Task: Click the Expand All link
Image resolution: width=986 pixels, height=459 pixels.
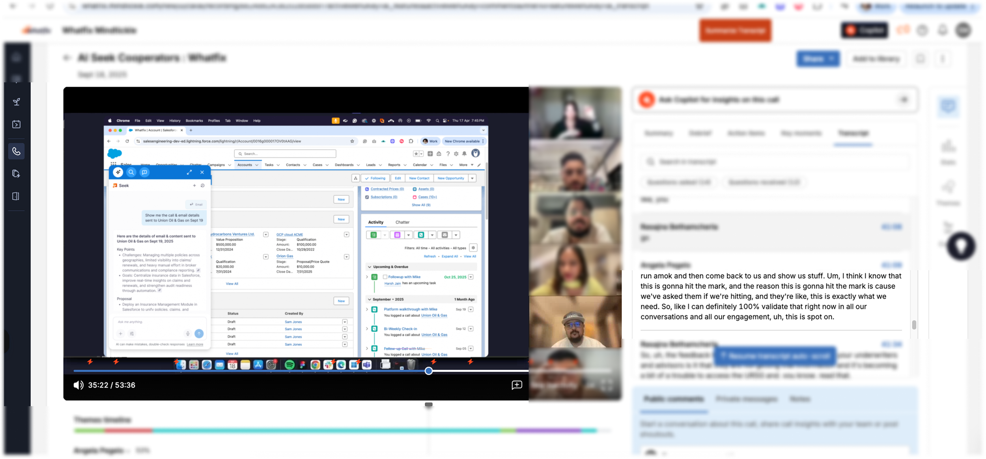Action: 450,256
